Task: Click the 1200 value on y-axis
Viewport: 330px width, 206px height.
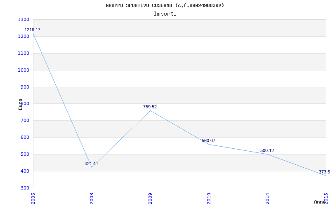Action: point(24,36)
